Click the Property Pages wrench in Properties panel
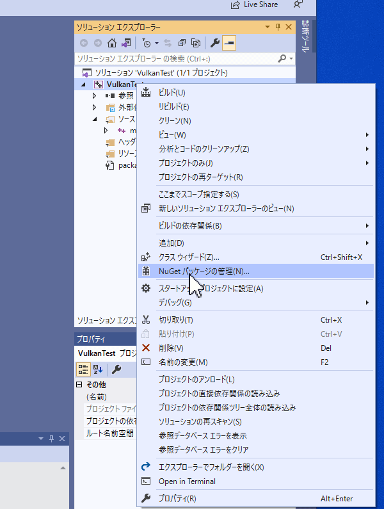384x509 pixels. click(116, 369)
